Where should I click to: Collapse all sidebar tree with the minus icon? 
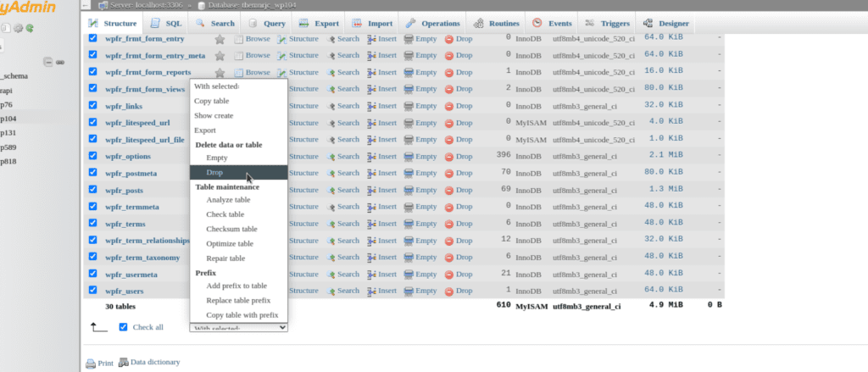(x=48, y=63)
